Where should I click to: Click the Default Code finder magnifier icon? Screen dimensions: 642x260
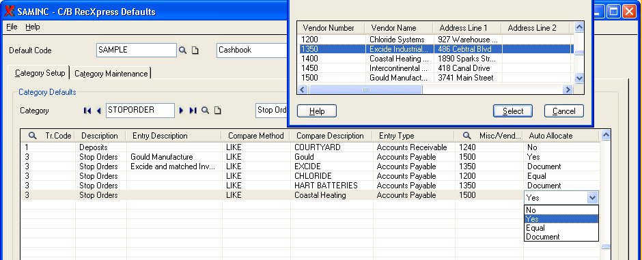coord(182,50)
